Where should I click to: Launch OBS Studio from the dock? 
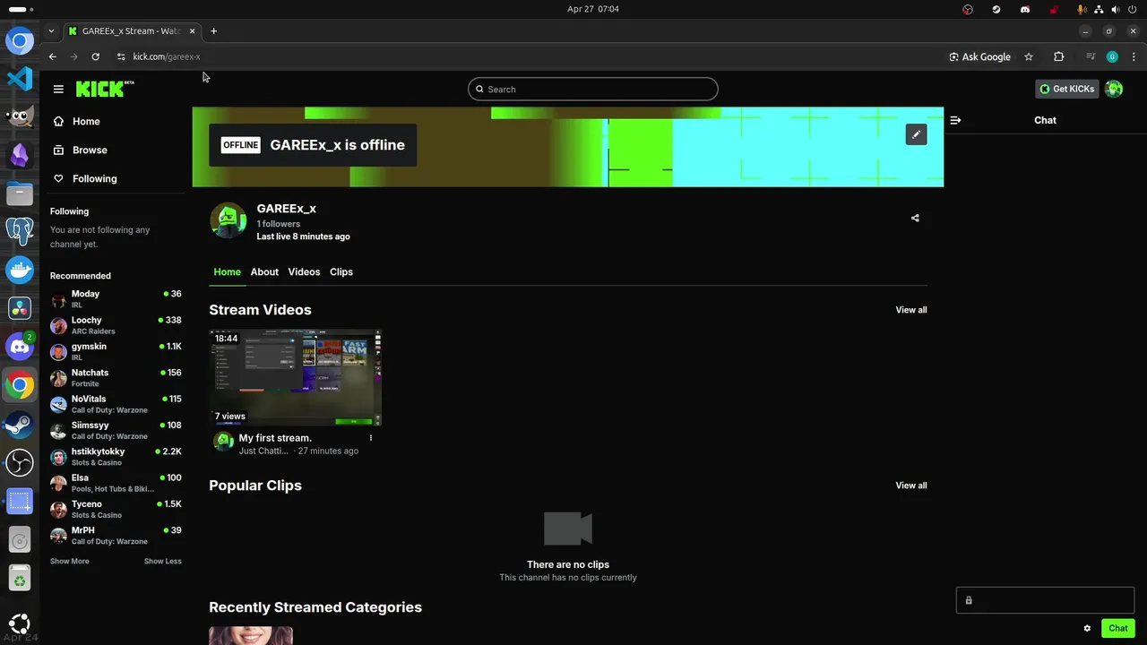(20, 462)
